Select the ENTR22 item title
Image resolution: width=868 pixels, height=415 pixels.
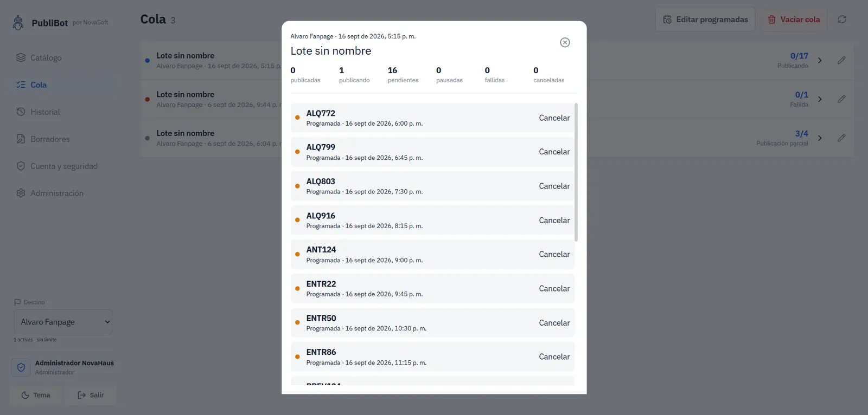321,284
